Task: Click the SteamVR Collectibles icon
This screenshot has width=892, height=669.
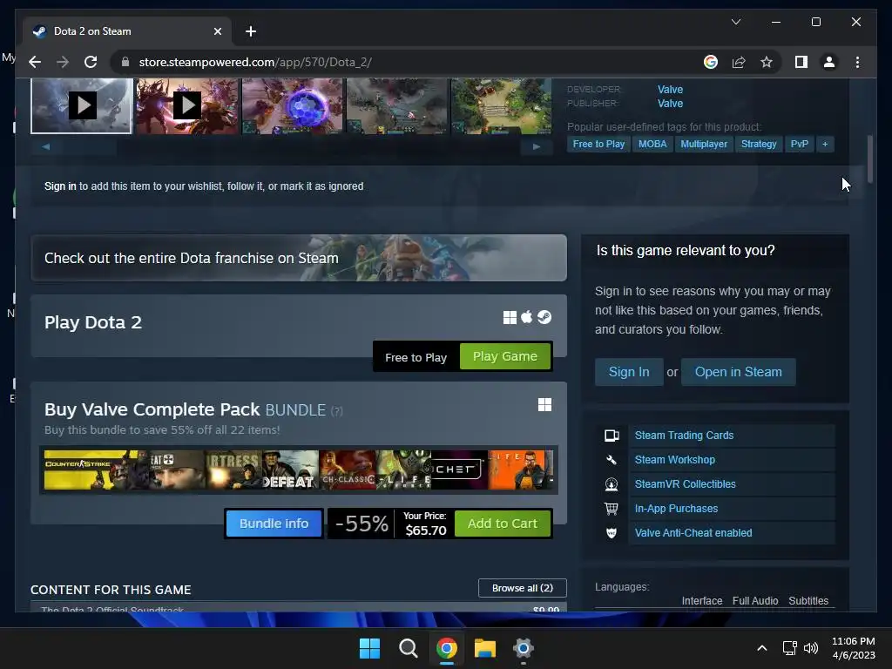Action: [x=612, y=484]
